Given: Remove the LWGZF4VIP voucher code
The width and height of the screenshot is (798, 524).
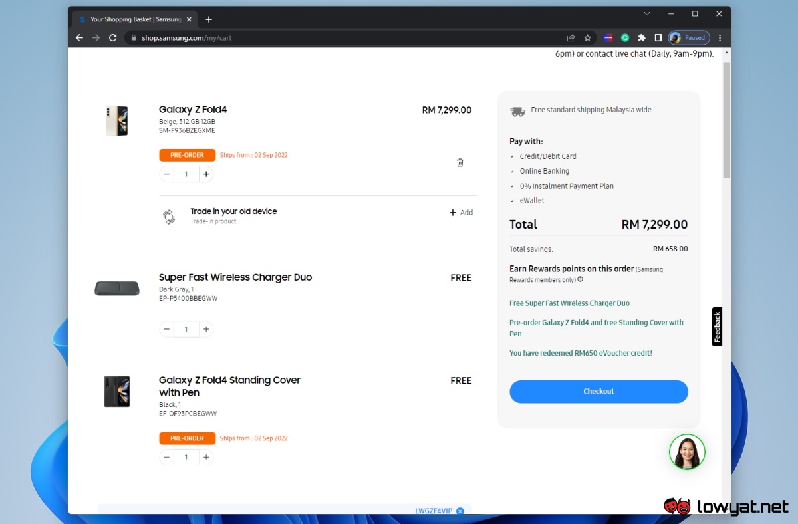Looking at the screenshot, I should [460, 511].
